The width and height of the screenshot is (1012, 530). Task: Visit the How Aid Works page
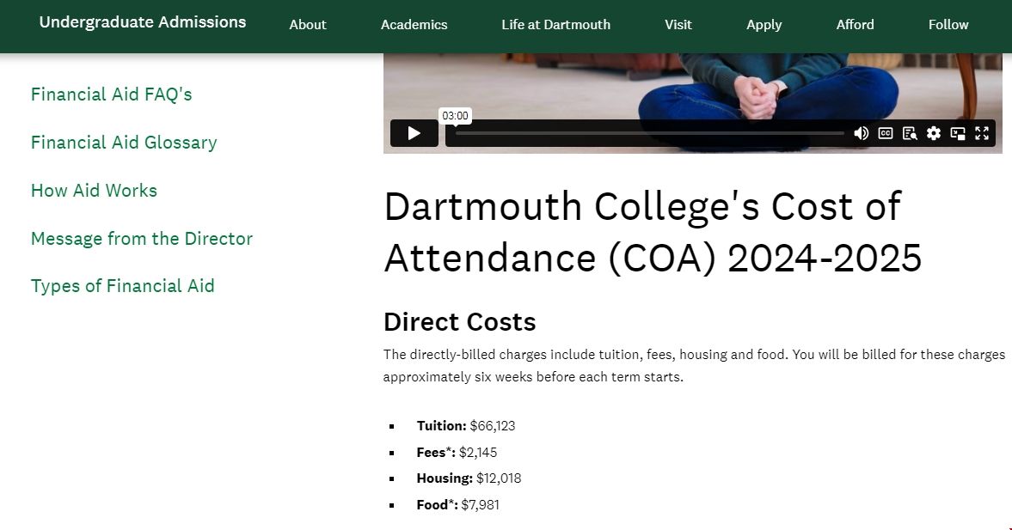click(x=94, y=191)
